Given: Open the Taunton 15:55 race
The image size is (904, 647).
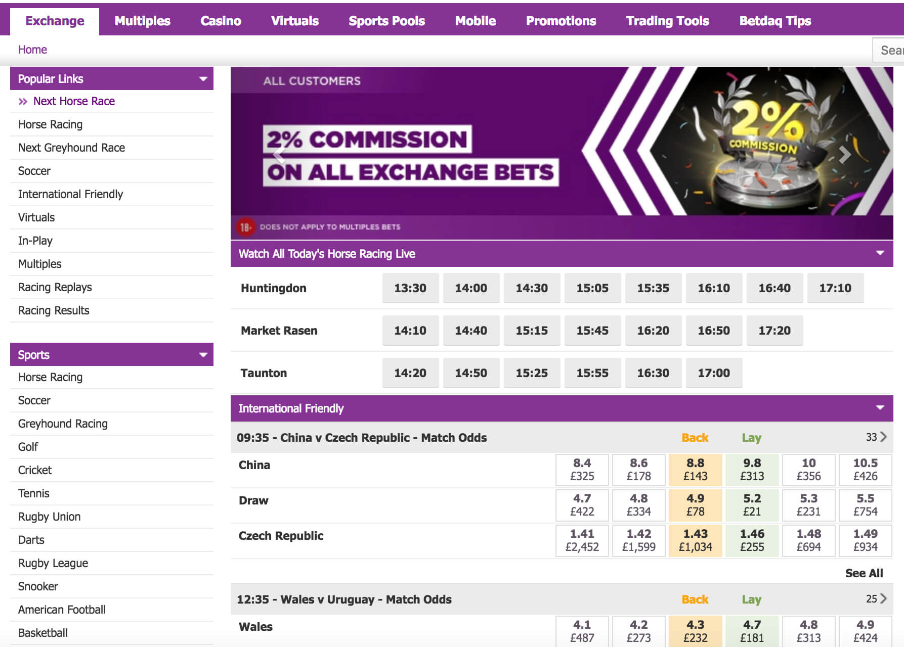Looking at the screenshot, I should pyautogui.click(x=592, y=373).
